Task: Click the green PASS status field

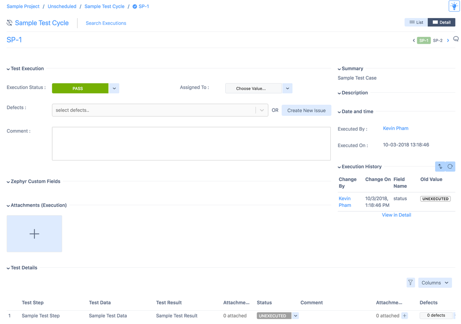Action: click(80, 88)
